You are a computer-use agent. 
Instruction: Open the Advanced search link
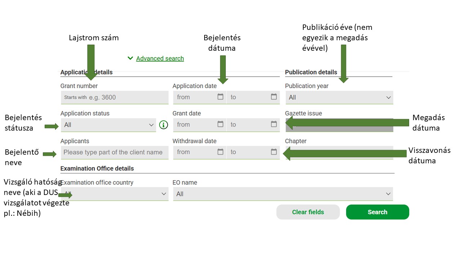tap(160, 58)
